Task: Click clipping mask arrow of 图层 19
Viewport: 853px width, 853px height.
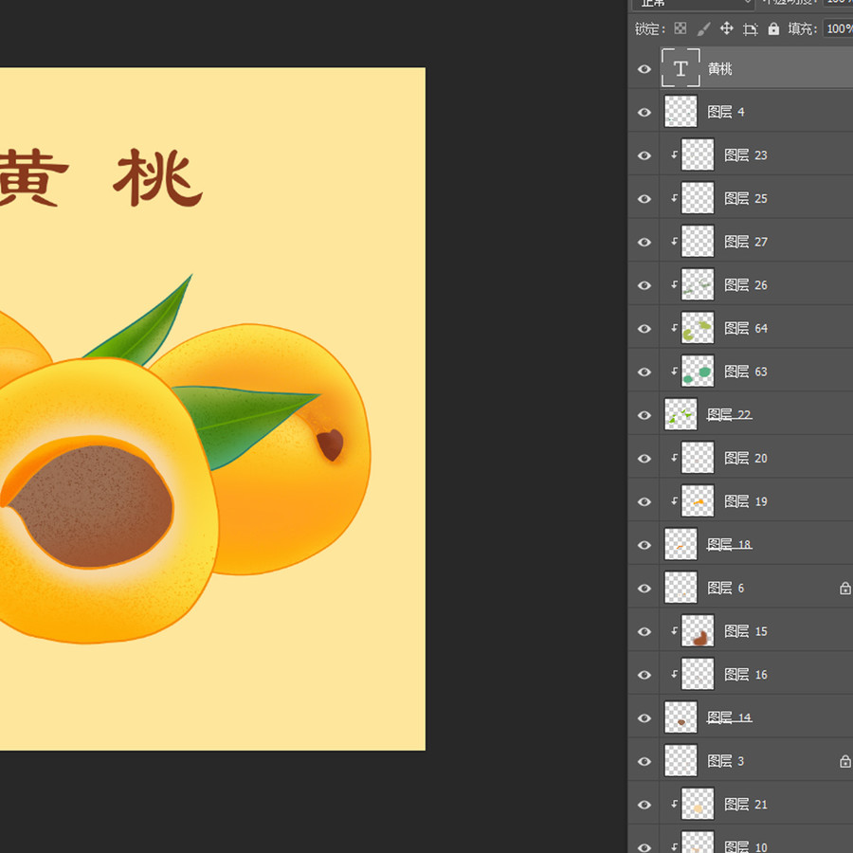Action: tap(674, 501)
